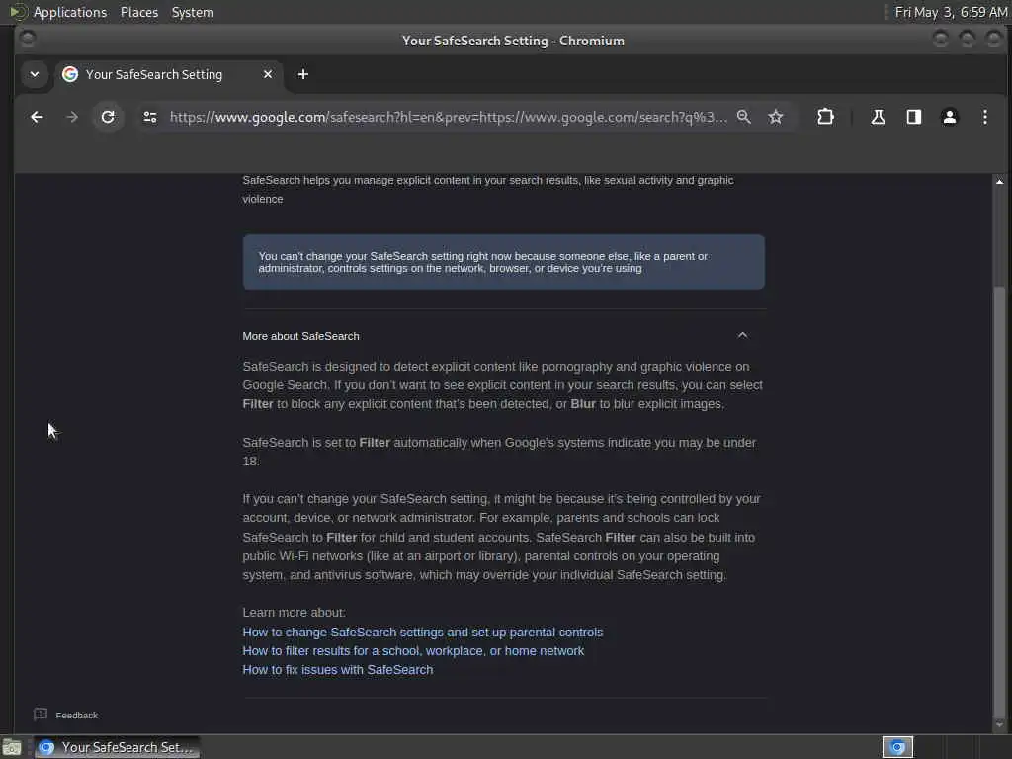Click the show desktop icon in bottom panel
The height and width of the screenshot is (759, 1012).
pyautogui.click(x=12, y=747)
